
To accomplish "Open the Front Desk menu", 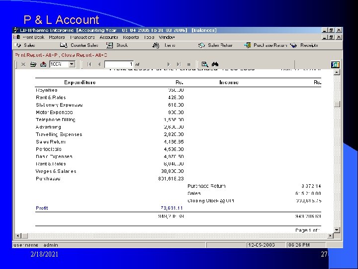I will tap(33, 37).
